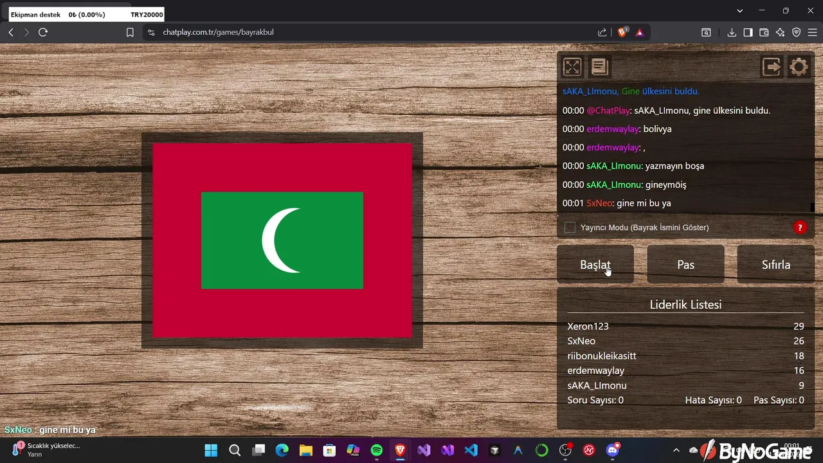Click the Pas button

click(x=685, y=264)
